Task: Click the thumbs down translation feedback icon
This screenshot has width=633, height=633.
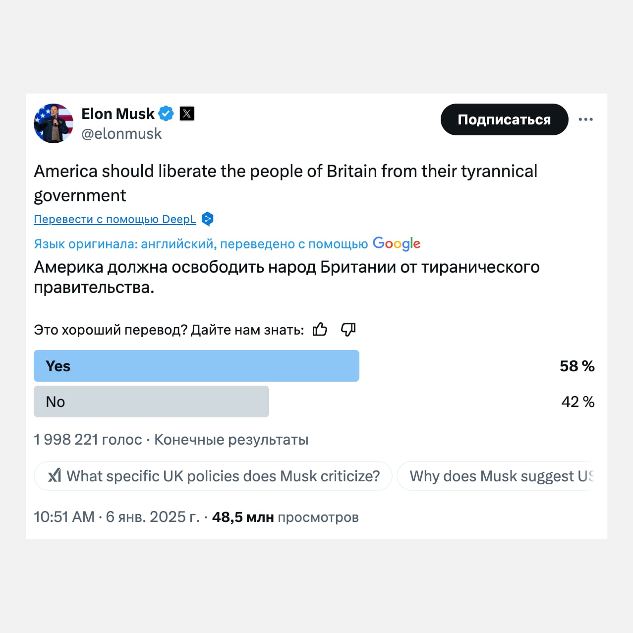Action: (348, 330)
